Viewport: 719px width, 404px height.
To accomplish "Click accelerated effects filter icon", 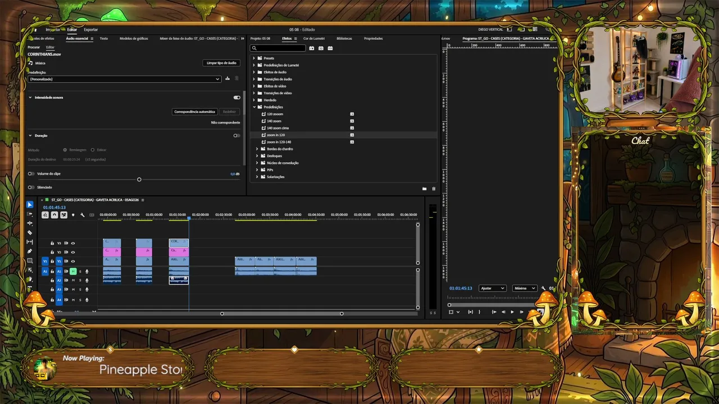I will [x=312, y=48].
